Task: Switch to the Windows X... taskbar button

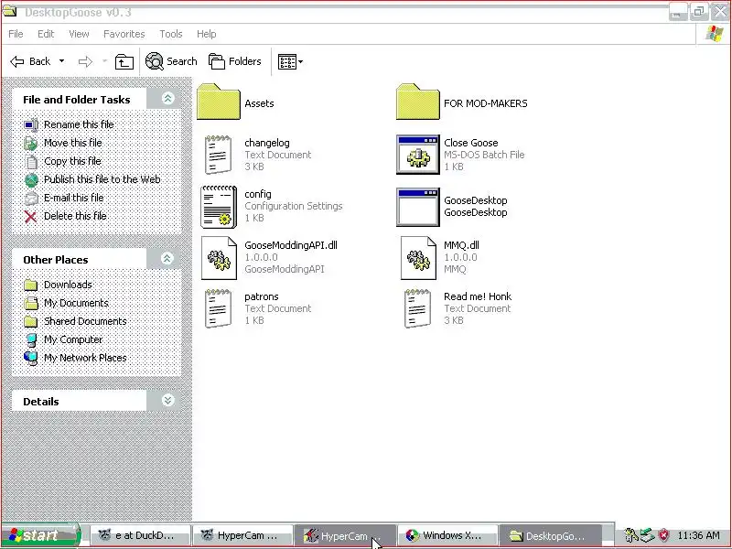Action: click(447, 535)
